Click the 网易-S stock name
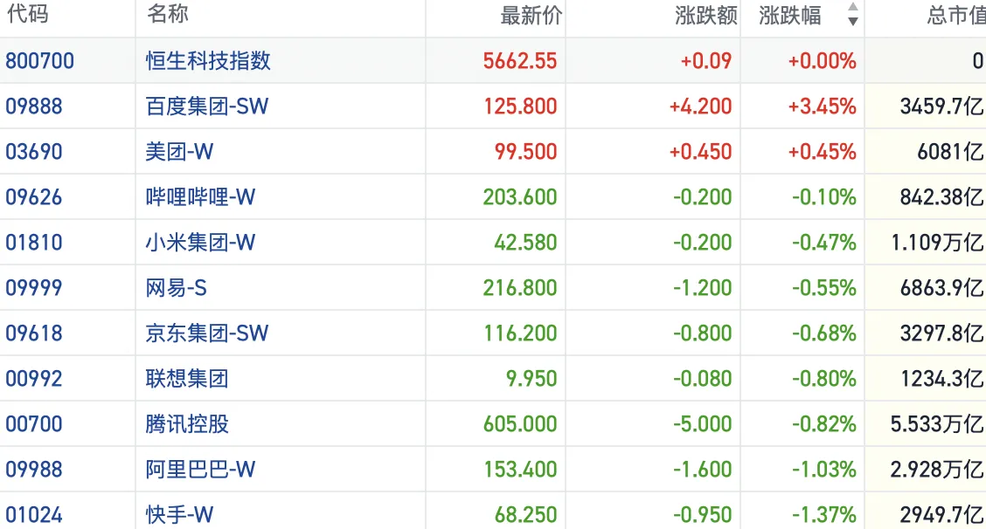986x529 pixels. pyautogui.click(x=176, y=288)
